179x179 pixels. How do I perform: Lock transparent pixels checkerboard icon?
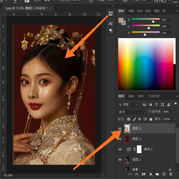pyautogui.click(x=129, y=119)
